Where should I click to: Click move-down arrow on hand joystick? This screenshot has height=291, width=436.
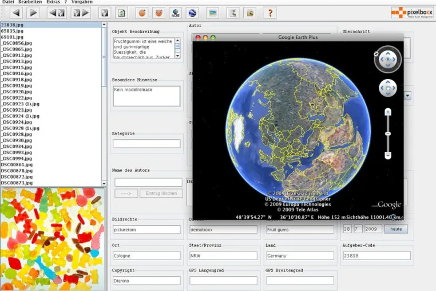[x=388, y=94]
